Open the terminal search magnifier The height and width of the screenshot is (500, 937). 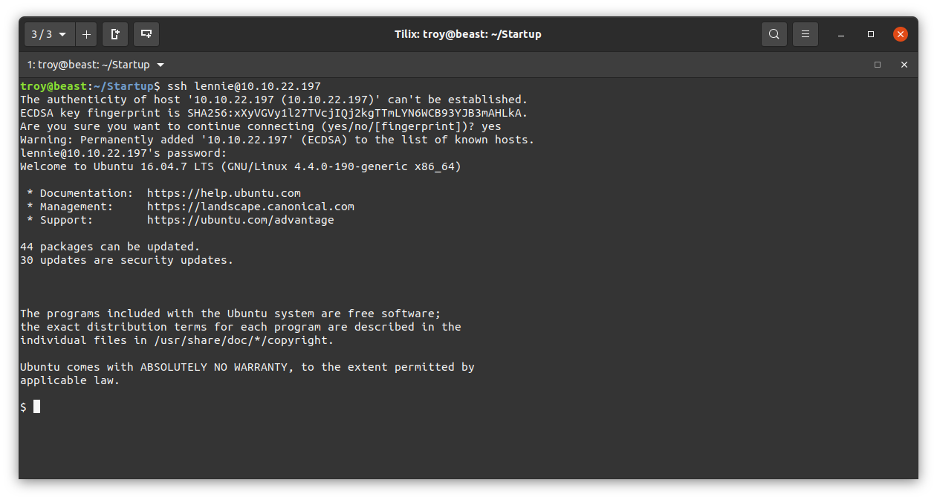(x=774, y=34)
